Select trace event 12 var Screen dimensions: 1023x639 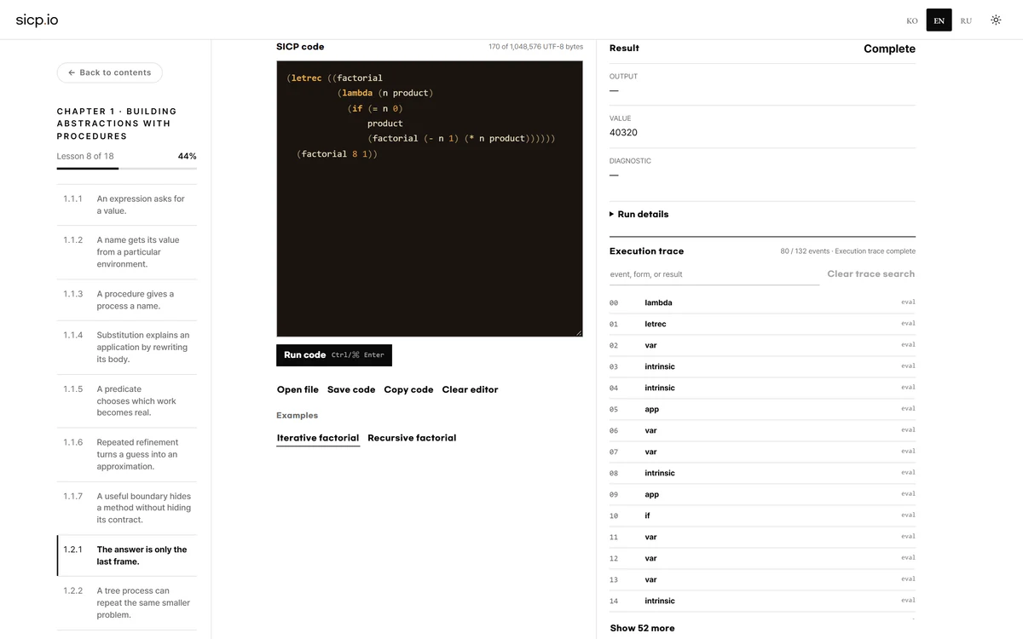coord(762,558)
